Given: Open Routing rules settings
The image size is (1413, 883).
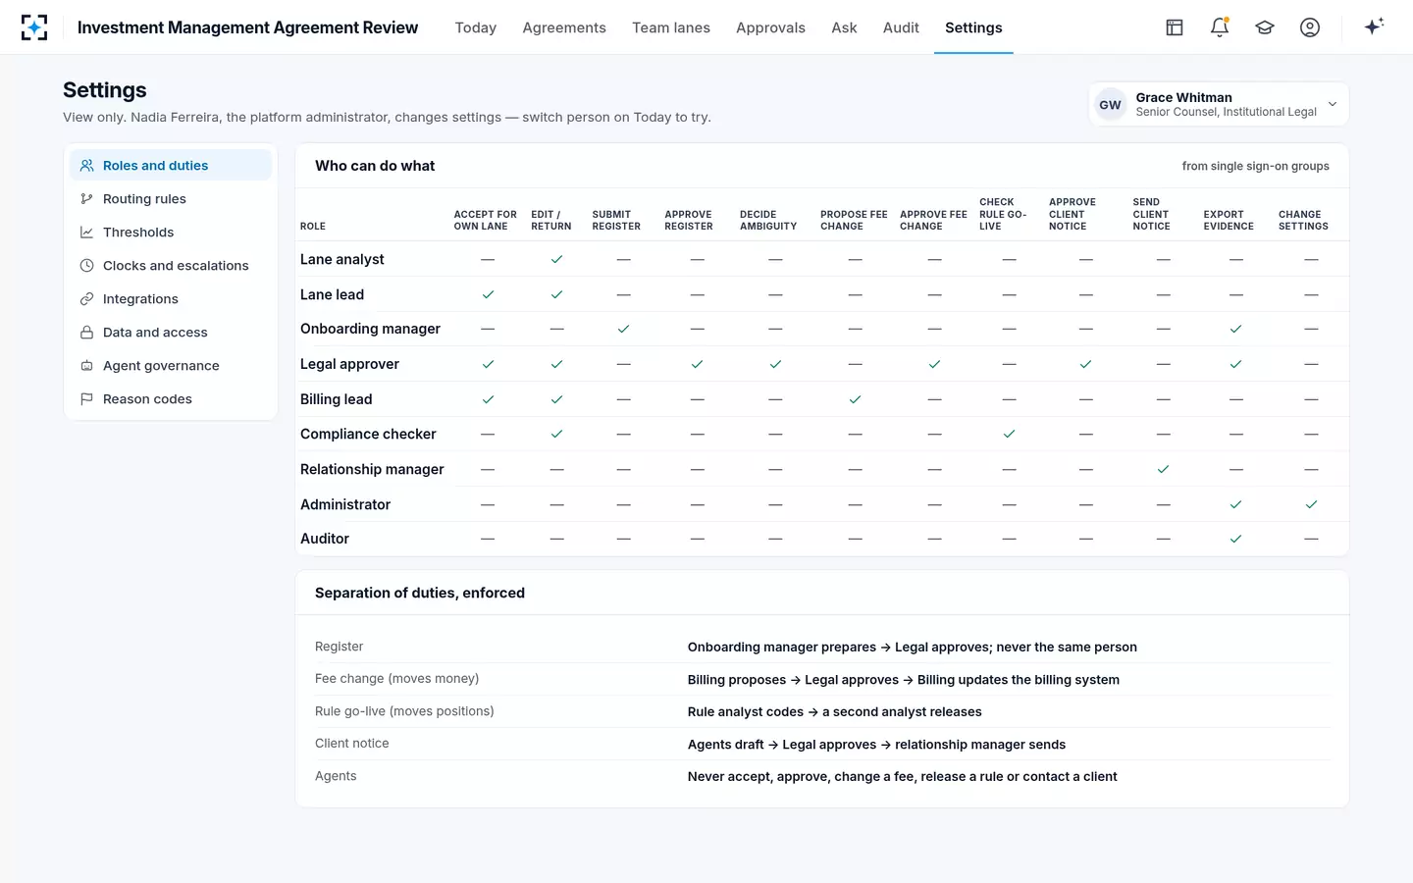Looking at the screenshot, I should pyautogui.click(x=171, y=199).
